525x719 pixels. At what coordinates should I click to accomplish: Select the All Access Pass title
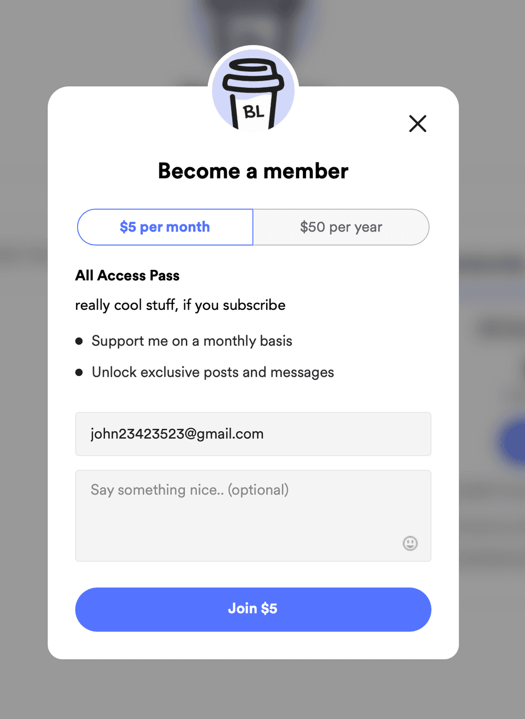coord(127,276)
